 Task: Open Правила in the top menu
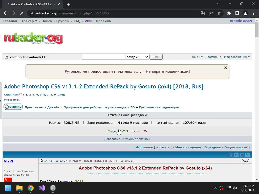tap(103, 21)
